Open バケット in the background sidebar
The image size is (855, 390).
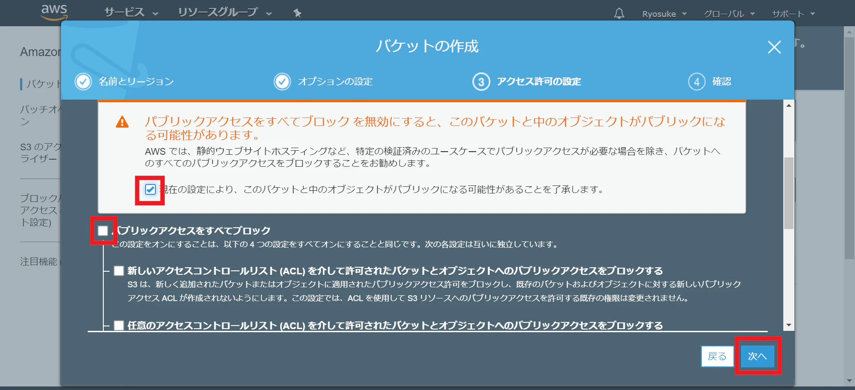(43, 84)
